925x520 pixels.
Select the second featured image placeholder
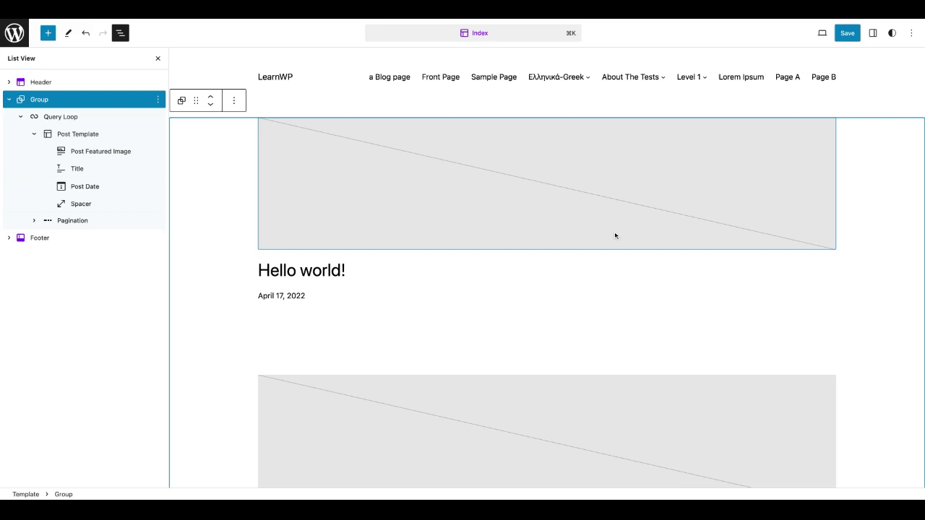click(547, 431)
